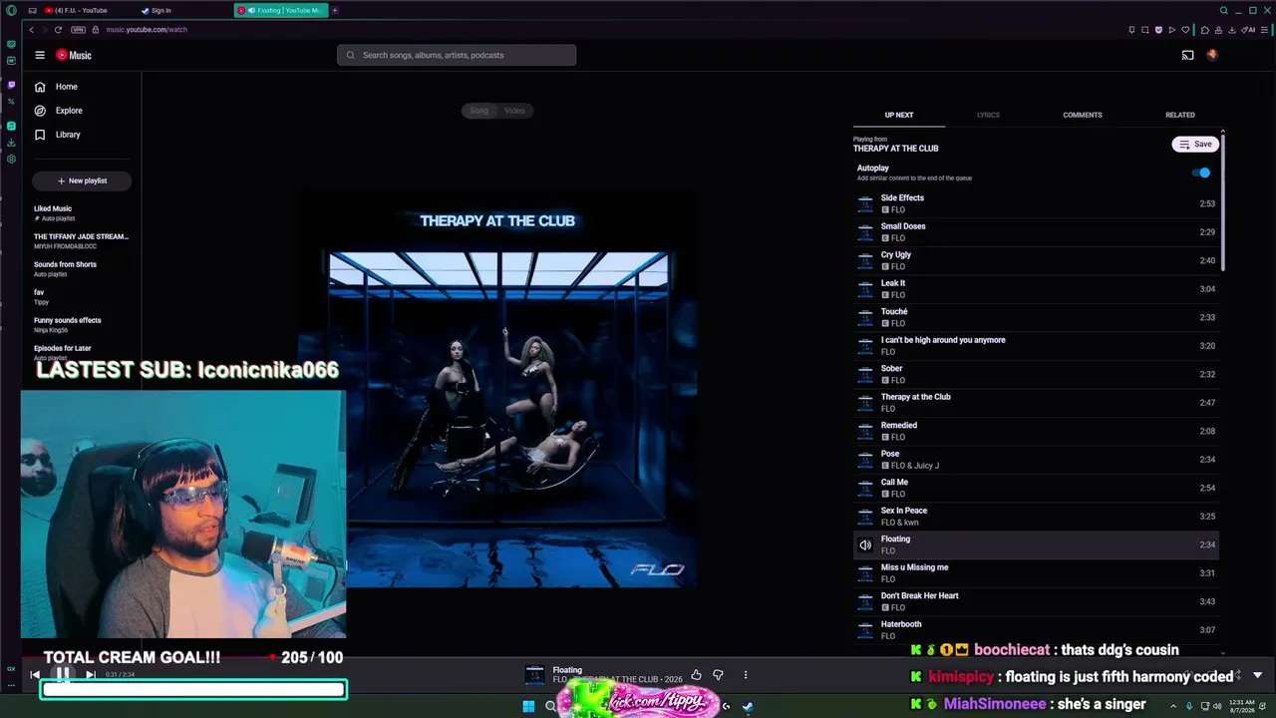Open Windows taskbar search
Image resolution: width=1276 pixels, height=718 pixels.
550,707
